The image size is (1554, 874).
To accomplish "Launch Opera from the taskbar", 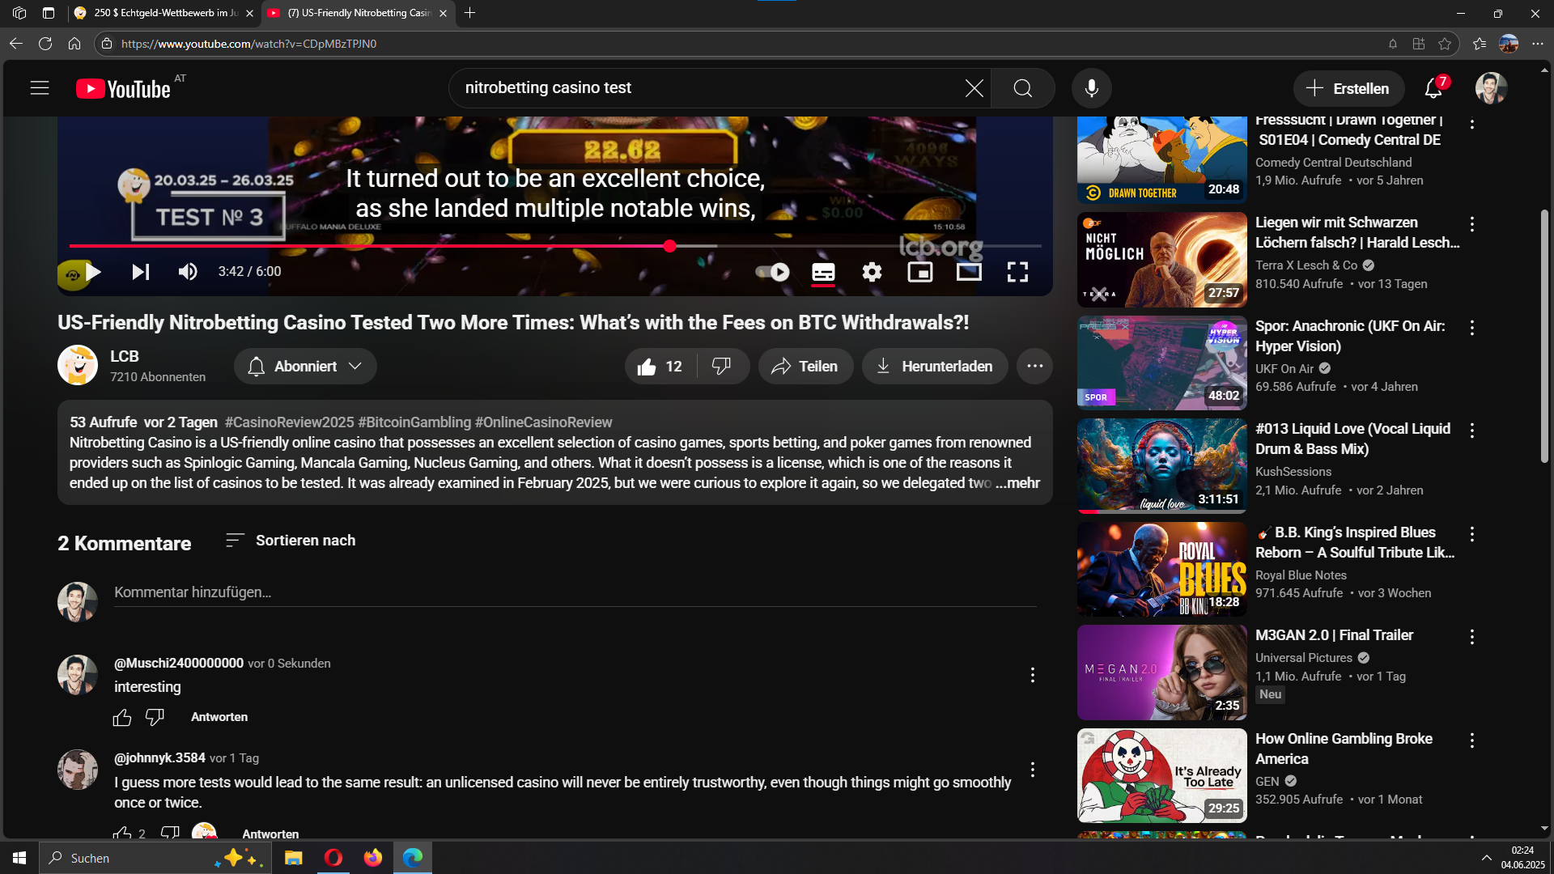I will tap(333, 858).
